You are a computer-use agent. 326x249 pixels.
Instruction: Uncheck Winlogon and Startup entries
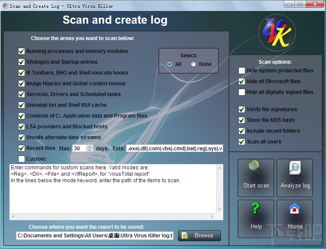[22, 62]
